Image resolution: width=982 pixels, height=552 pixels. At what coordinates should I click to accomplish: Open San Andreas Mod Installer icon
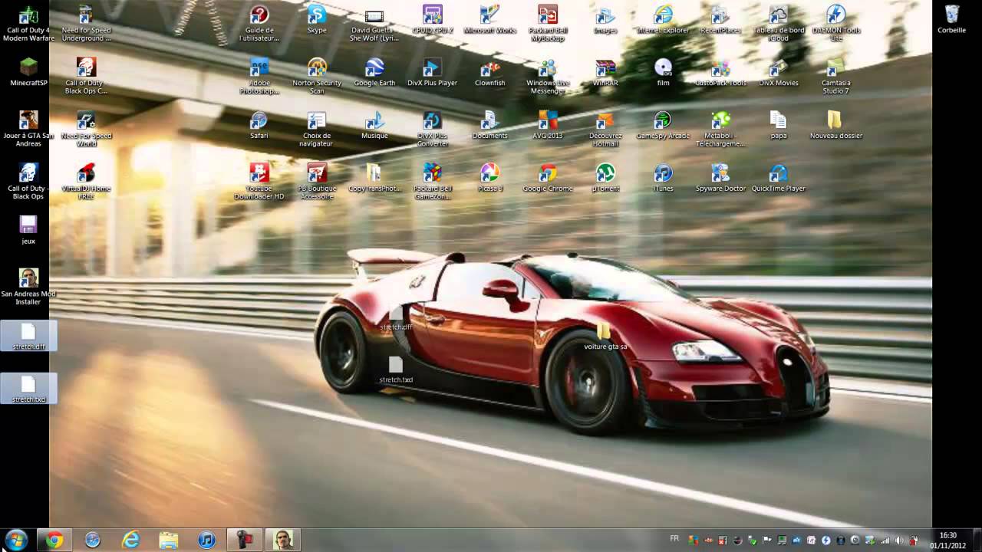click(28, 287)
